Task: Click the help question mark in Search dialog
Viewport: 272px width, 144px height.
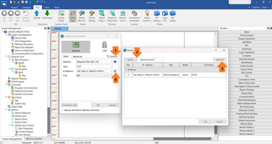Action: tap(216, 50)
